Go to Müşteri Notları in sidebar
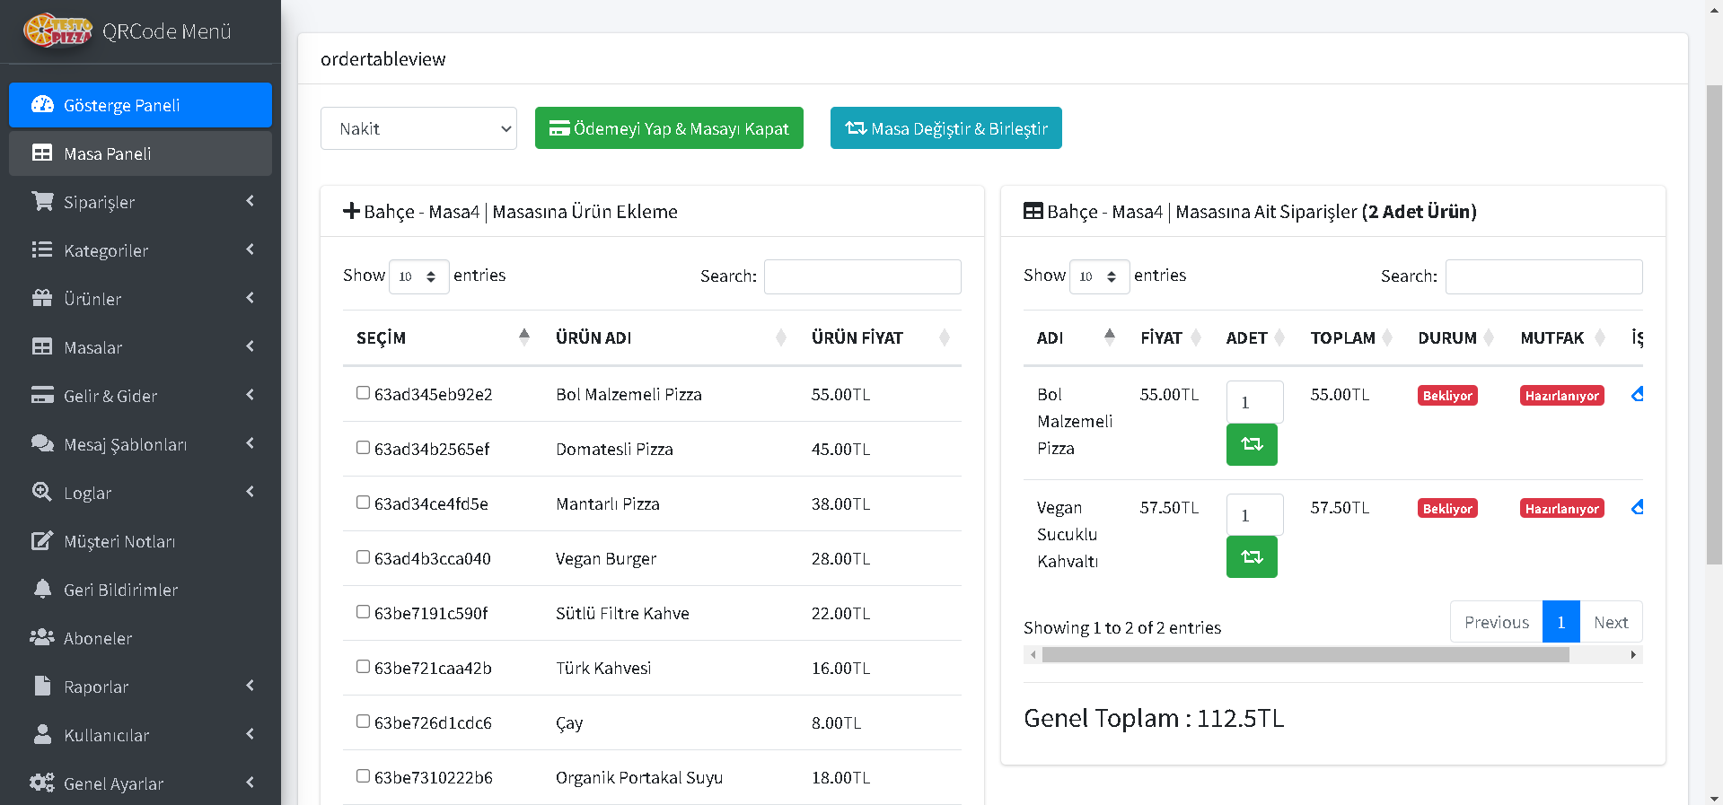This screenshot has height=805, width=1723. [x=140, y=541]
